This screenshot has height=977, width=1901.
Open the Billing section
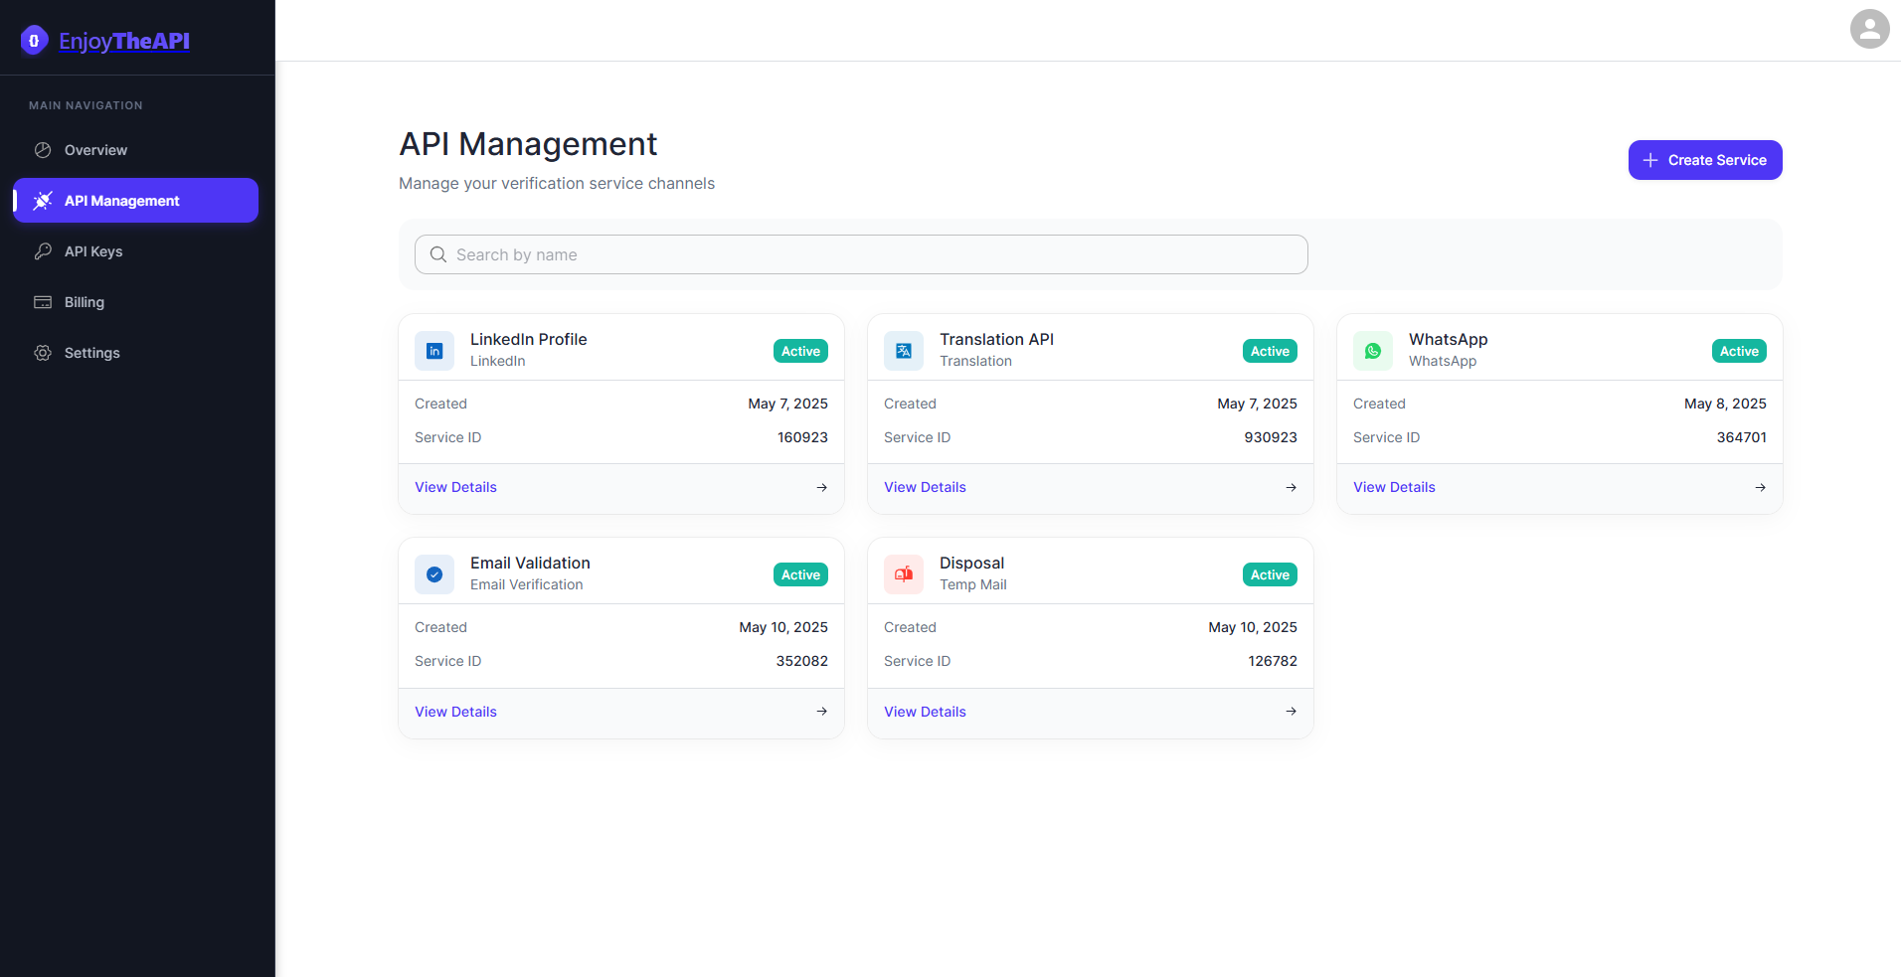pos(135,302)
